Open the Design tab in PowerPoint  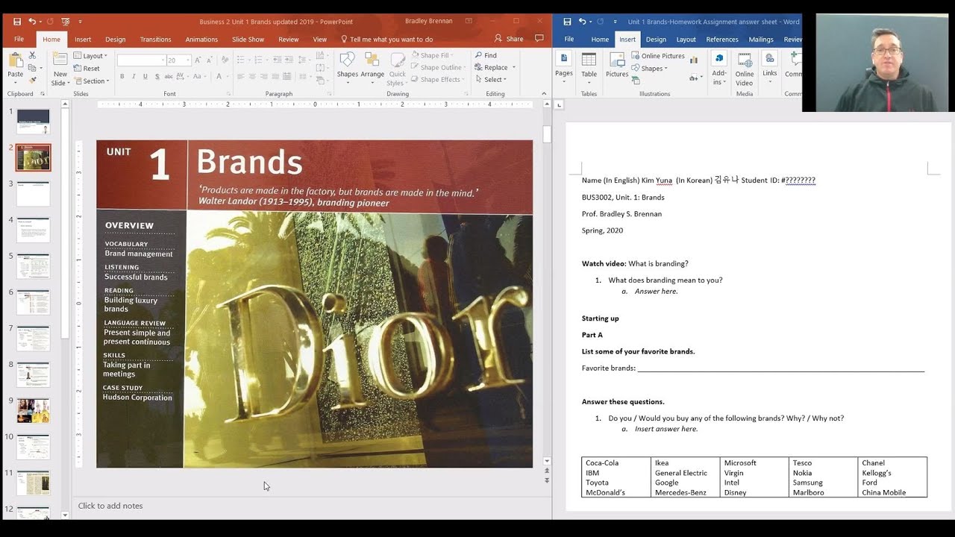coord(115,40)
